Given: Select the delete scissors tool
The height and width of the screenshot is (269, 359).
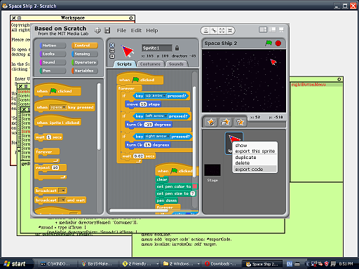Looking at the screenshot, I should 214,31.
